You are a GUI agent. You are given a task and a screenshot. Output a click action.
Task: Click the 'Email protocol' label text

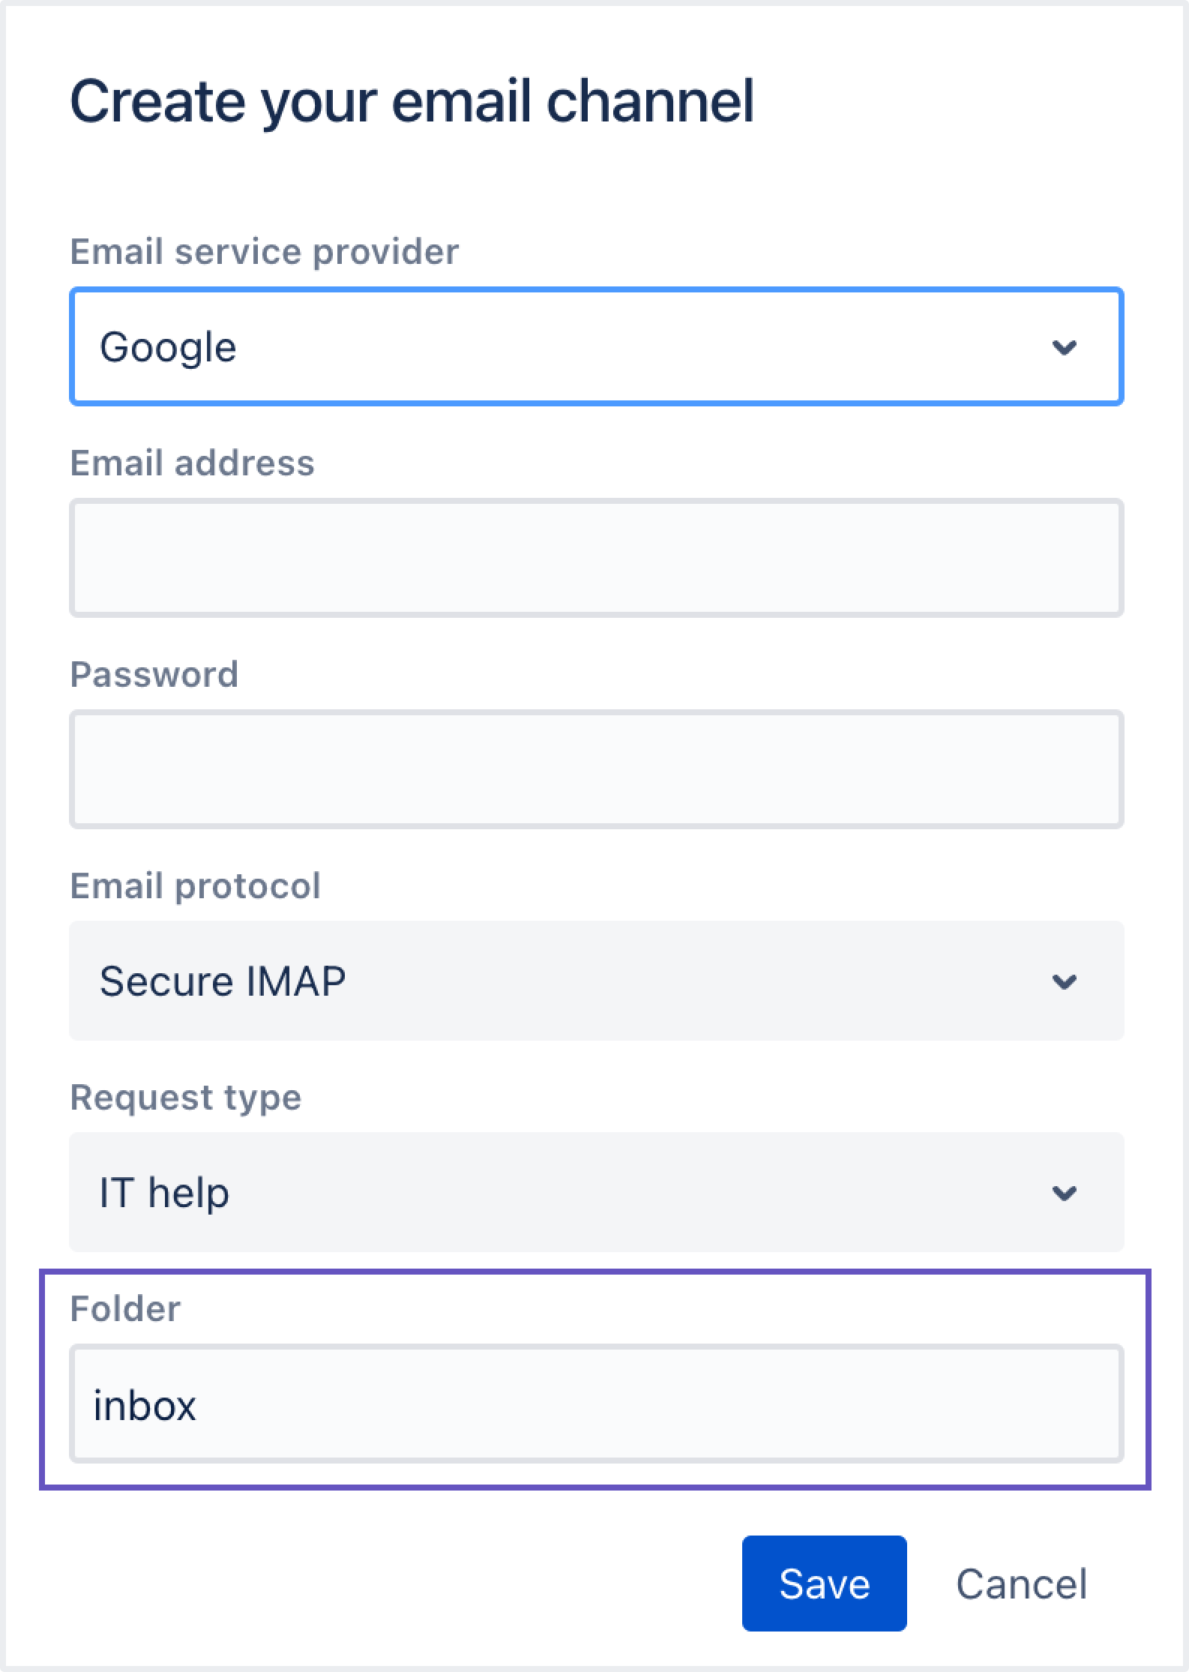[195, 886]
